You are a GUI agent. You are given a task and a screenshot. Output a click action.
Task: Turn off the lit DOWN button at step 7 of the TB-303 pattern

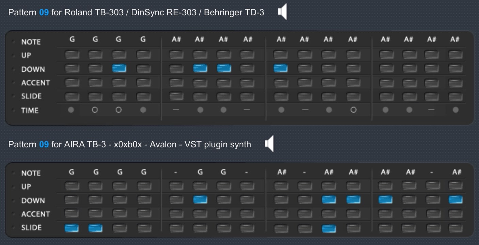tap(224, 68)
